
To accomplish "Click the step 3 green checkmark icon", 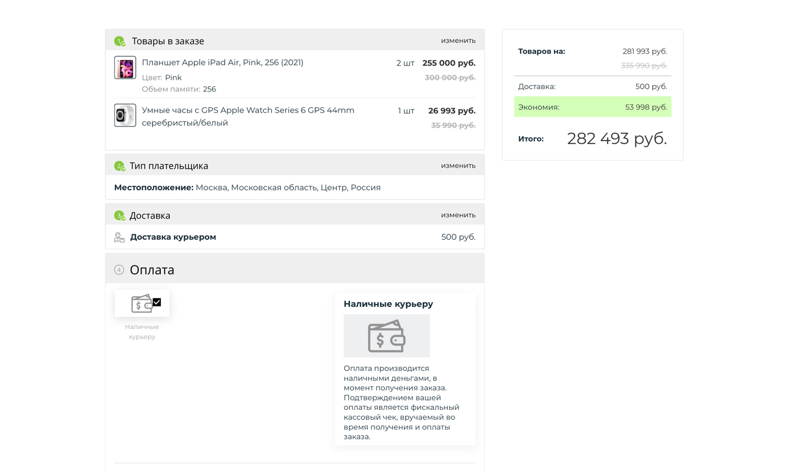I will 120,215.
